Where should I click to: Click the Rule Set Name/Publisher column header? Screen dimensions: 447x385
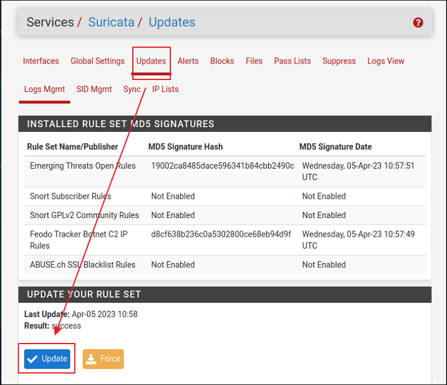tap(72, 147)
